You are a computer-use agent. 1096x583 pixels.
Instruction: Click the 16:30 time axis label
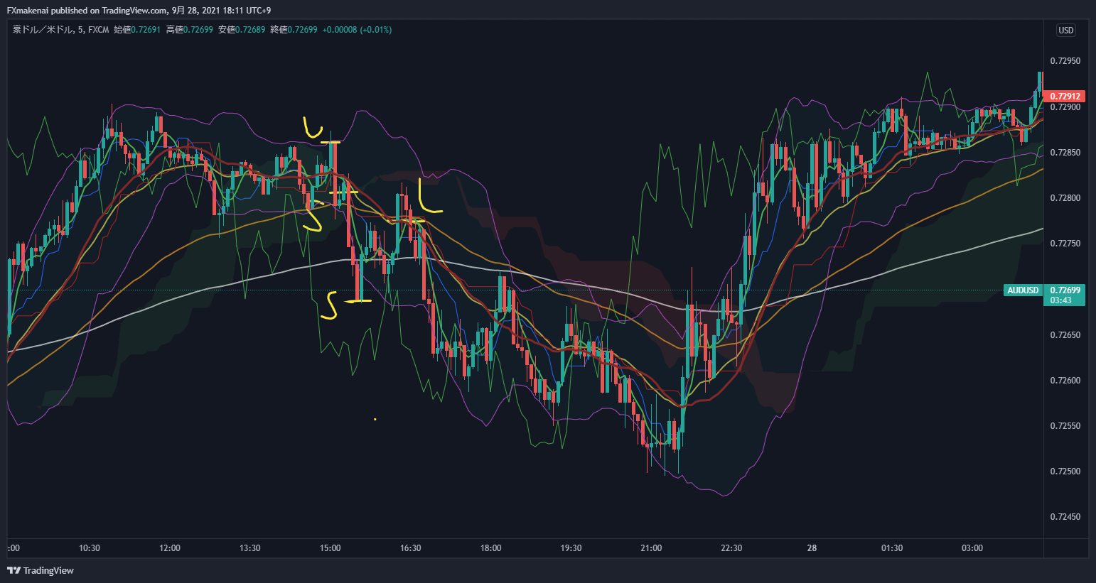point(411,548)
